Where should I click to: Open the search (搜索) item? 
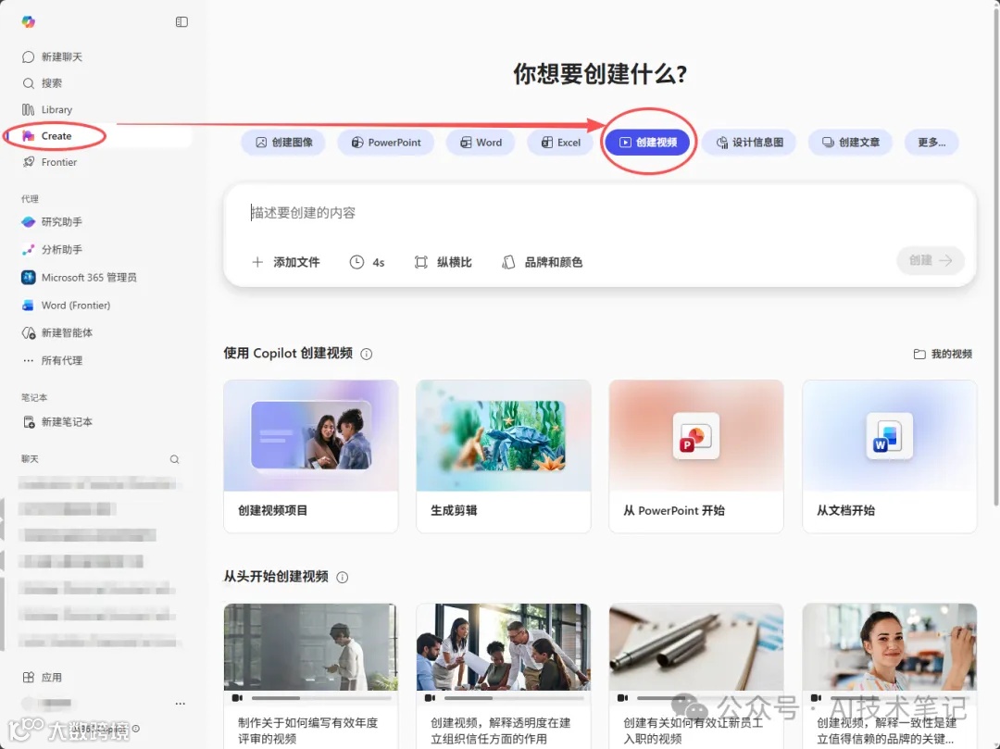(42, 83)
